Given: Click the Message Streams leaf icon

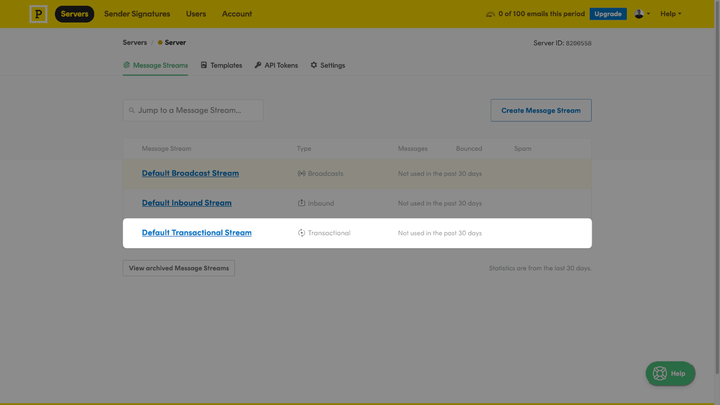Looking at the screenshot, I should point(126,65).
